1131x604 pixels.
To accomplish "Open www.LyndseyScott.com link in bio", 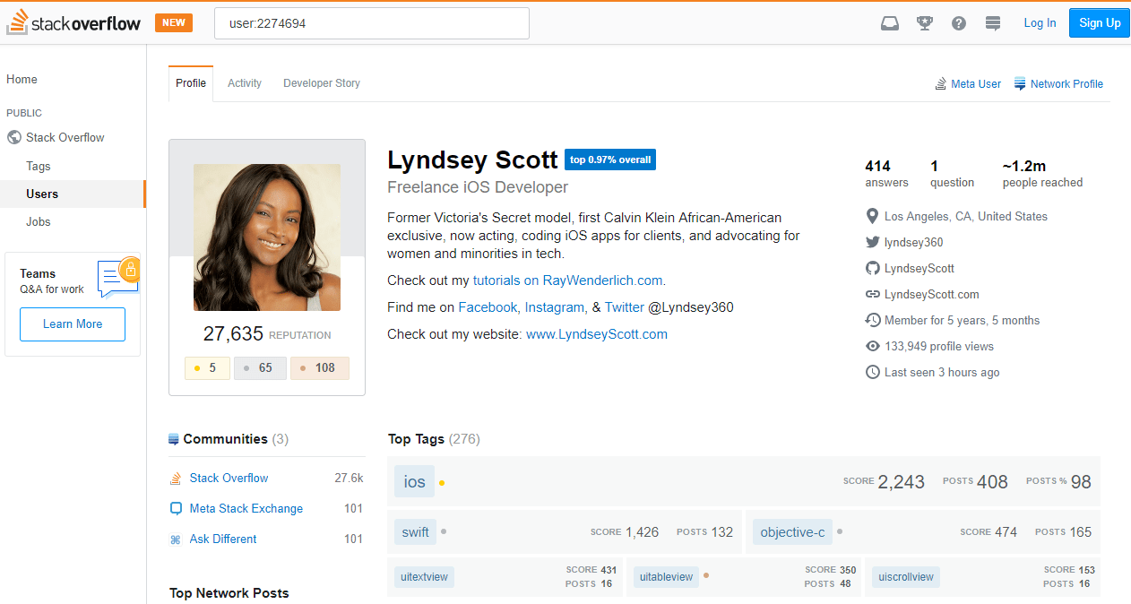I will click(597, 334).
